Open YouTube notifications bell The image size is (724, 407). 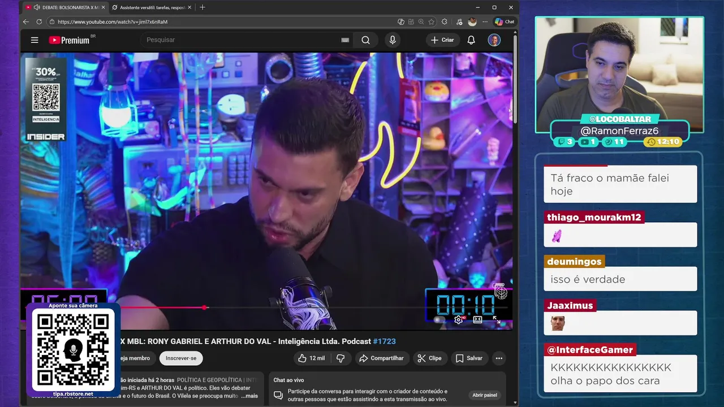[x=471, y=40]
